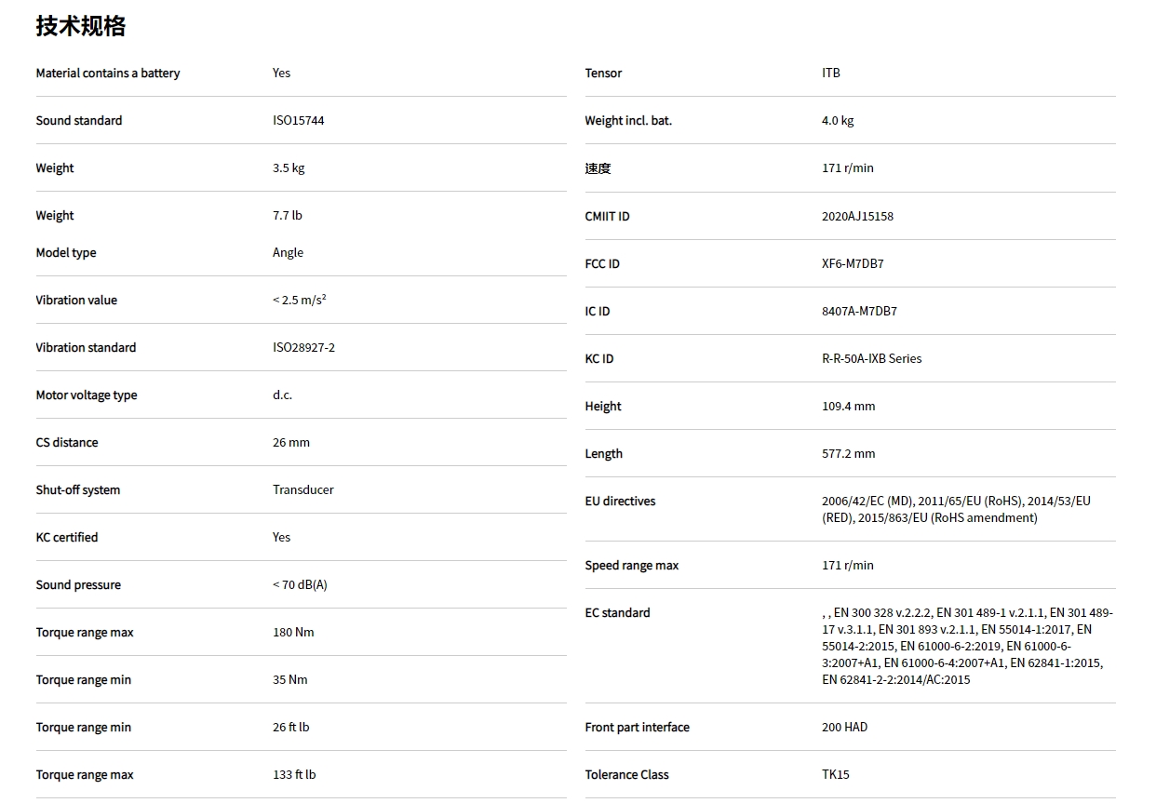Select the 'Shut-off system' Transducer value
Screen dimensions: 1156x803
(302, 490)
